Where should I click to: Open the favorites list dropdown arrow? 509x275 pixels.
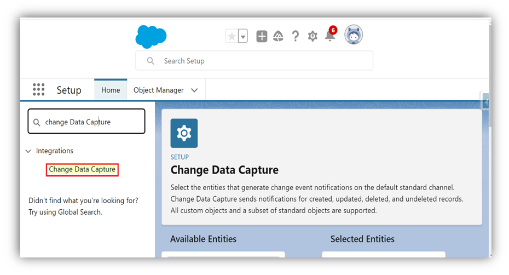pos(243,36)
